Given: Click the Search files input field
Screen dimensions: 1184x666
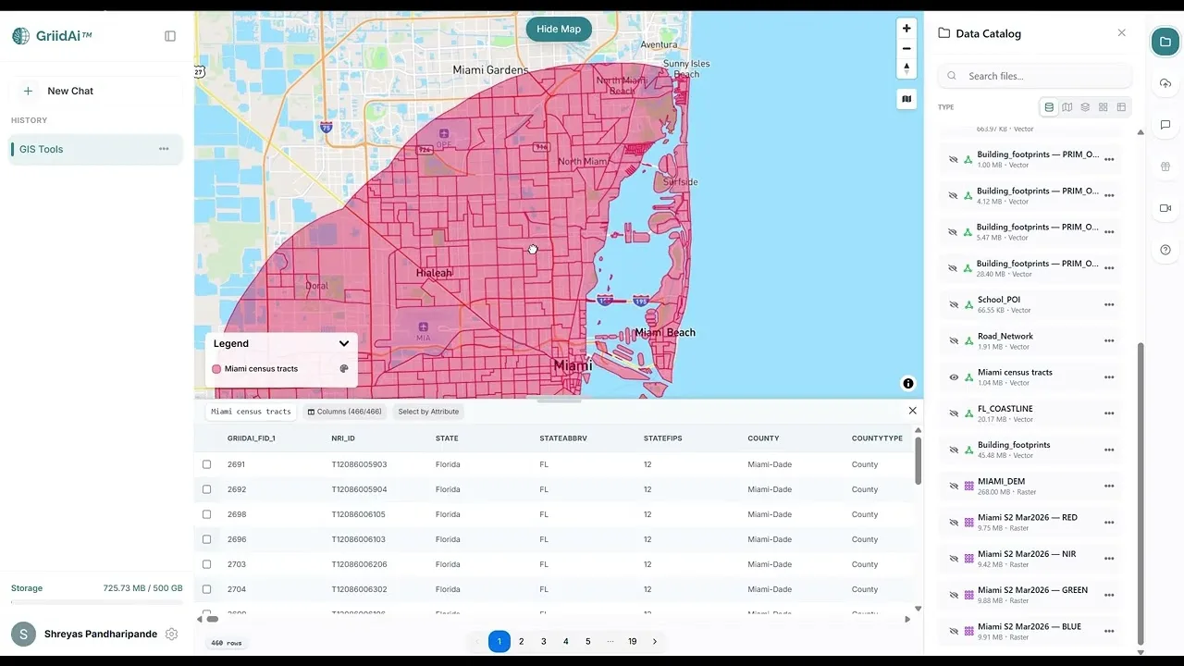Looking at the screenshot, I should tap(1035, 76).
